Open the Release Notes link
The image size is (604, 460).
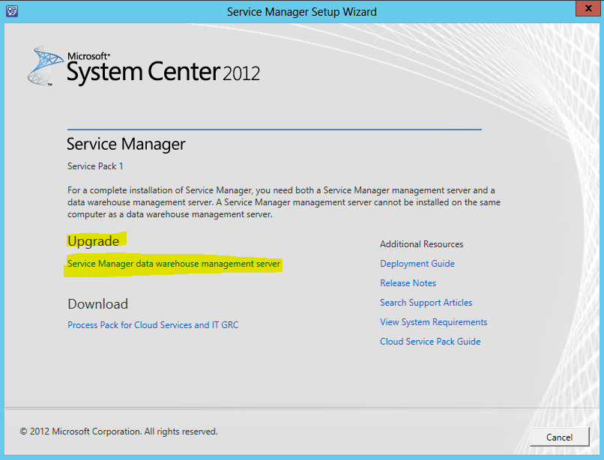408,283
